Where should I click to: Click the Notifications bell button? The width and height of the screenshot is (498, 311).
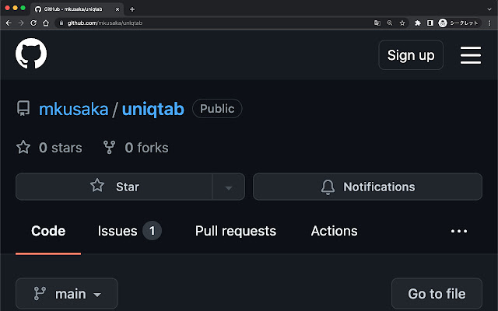367,187
